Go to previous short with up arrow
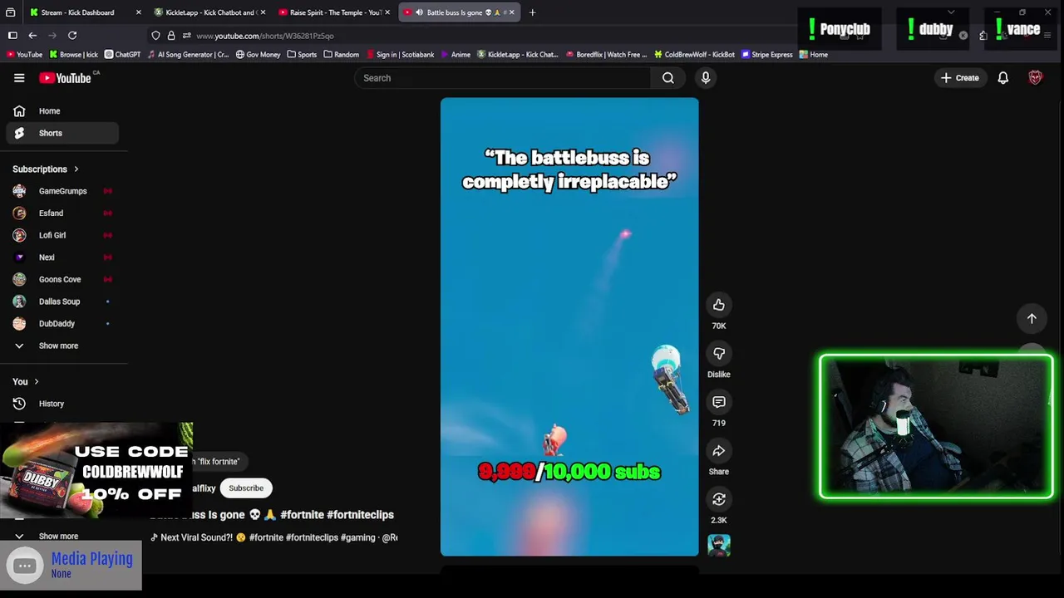 click(x=1032, y=319)
